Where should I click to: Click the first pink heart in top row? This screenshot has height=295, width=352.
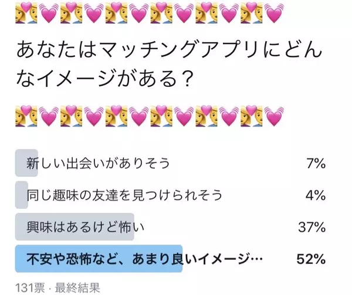49,13
